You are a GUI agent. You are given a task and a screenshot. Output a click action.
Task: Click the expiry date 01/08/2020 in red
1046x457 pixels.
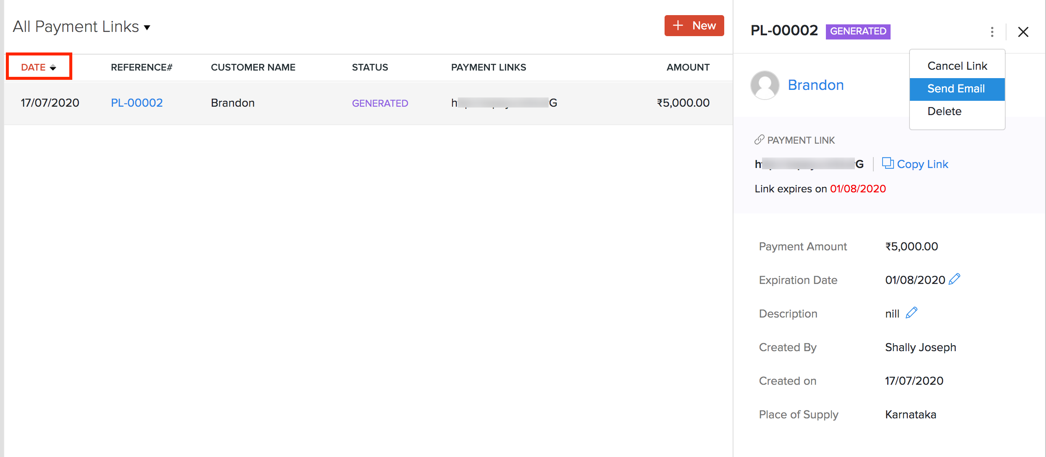point(858,189)
